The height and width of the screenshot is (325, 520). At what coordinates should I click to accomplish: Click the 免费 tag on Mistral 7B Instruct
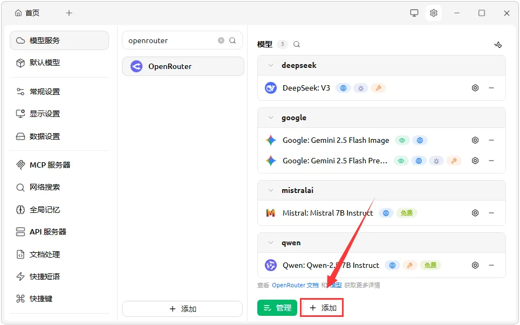click(x=407, y=213)
